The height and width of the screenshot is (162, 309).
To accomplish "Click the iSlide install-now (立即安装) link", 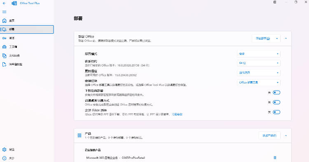I will point(177,114).
